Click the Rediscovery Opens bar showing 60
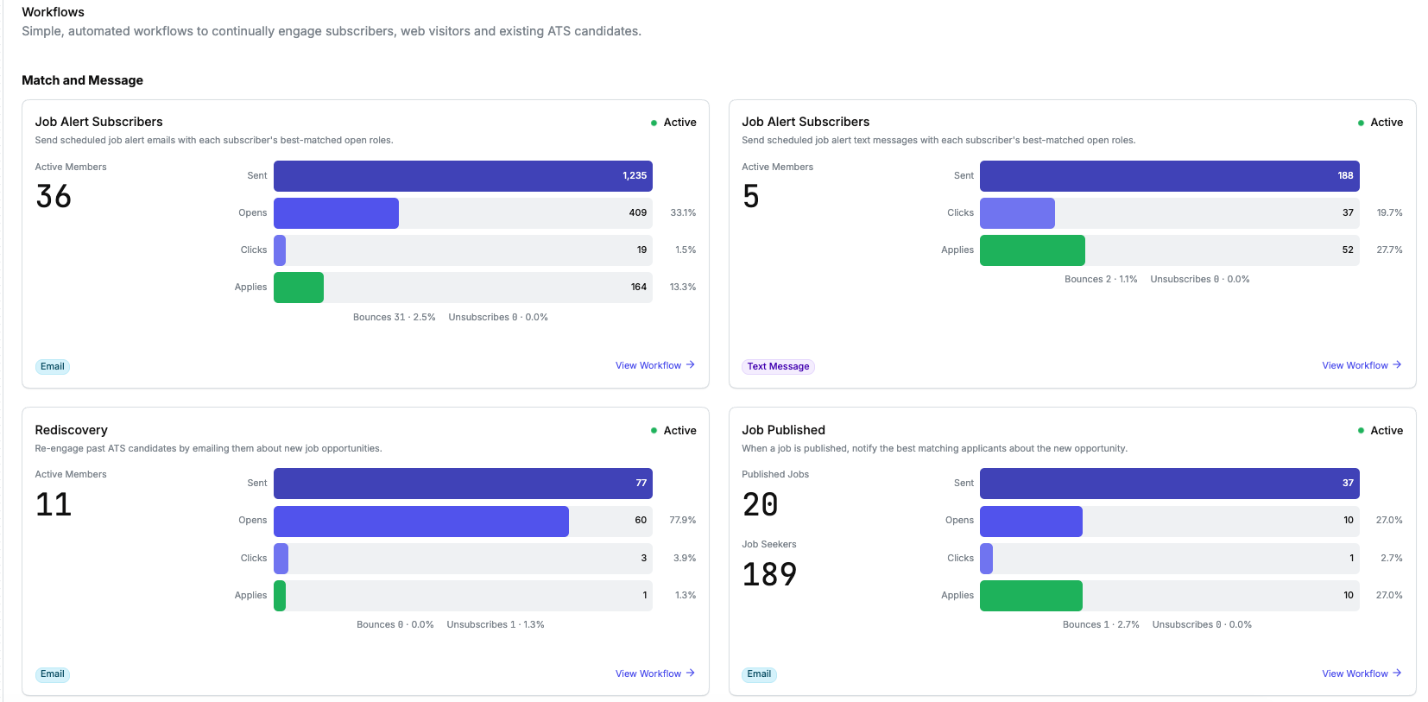The width and height of the screenshot is (1428, 702). point(463,521)
